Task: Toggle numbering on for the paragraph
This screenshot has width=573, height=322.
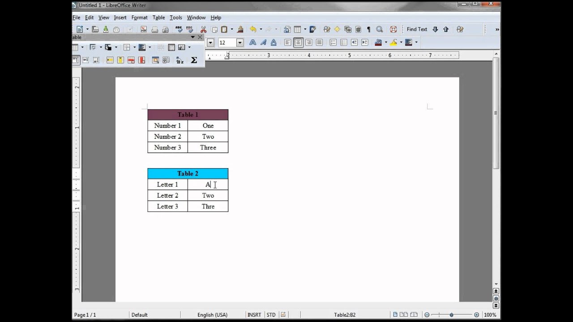Action: [x=333, y=42]
